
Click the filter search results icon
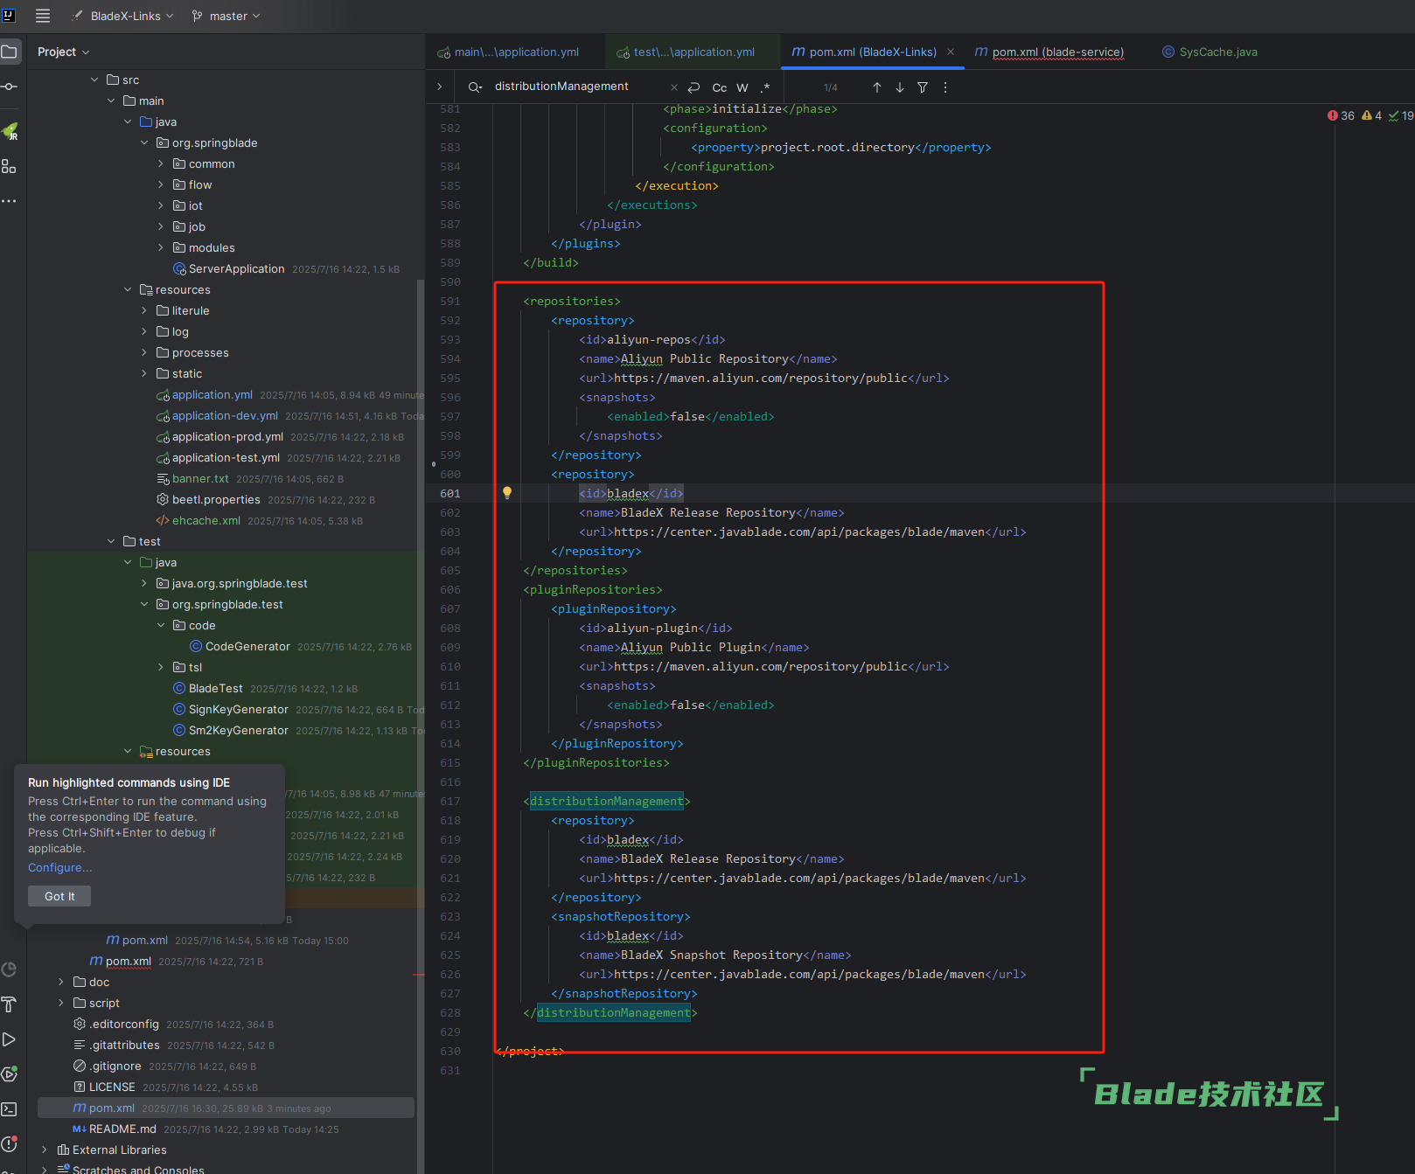pyautogui.click(x=923, y=87)
